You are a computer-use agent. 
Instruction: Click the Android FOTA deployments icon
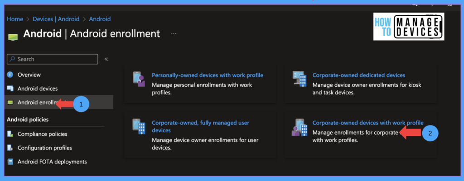click(10, 162)
